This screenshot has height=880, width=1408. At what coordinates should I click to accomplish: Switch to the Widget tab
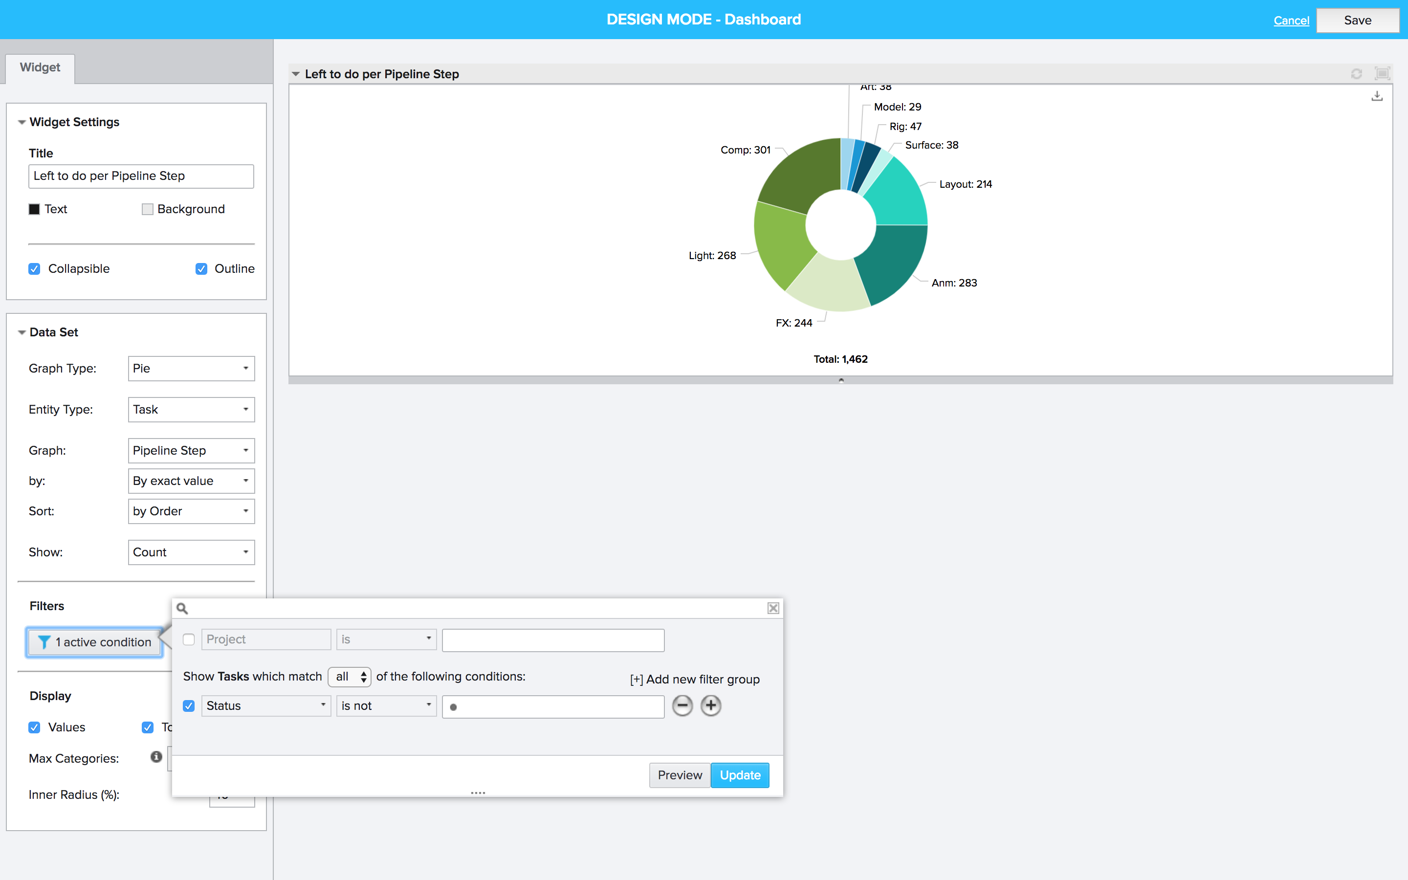tap(40, 67)
